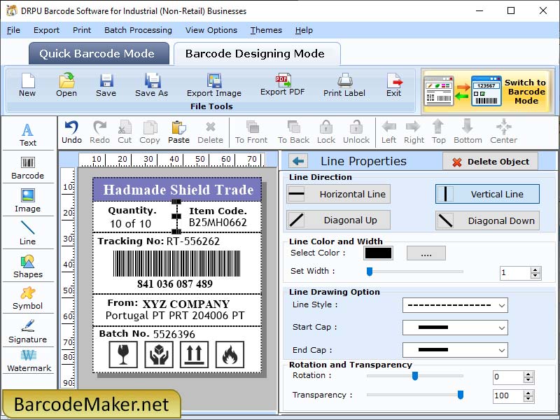Viewport: 560px width, 420px height.
Task: Switch to Quick Barcode Mode tab
Action: tap(98, 53)
